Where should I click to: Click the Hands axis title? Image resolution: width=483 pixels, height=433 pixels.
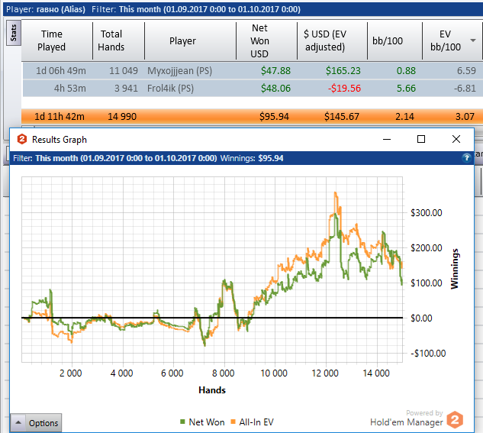pyautogui.click(x=212, y=390)
